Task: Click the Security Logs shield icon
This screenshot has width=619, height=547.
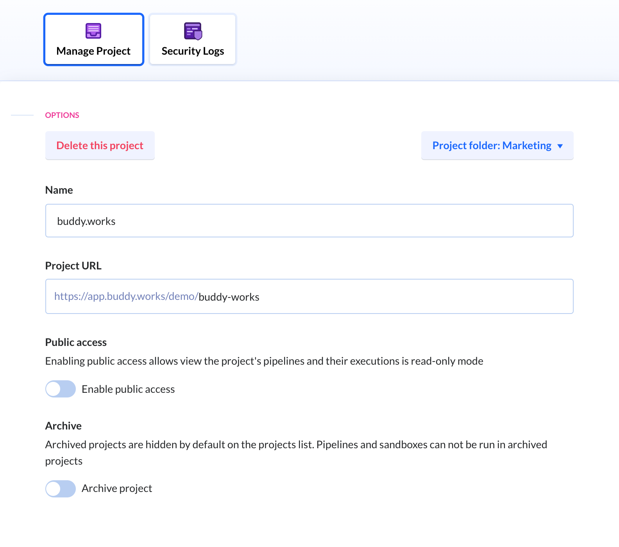Action: 193,31
